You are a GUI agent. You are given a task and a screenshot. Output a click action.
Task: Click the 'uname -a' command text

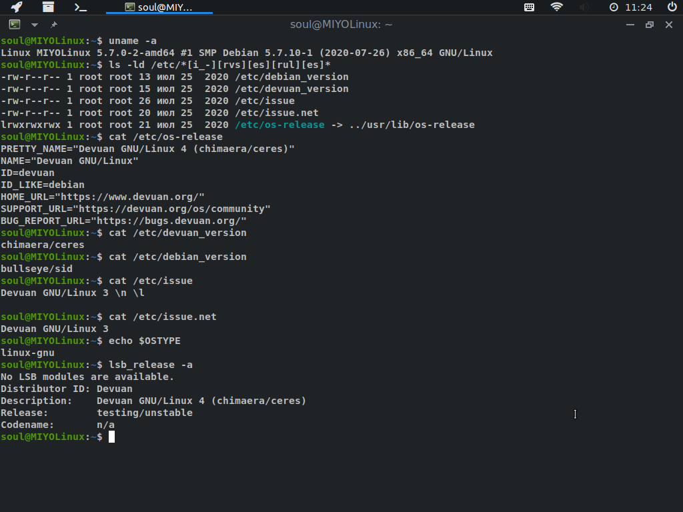click(133, 41)
